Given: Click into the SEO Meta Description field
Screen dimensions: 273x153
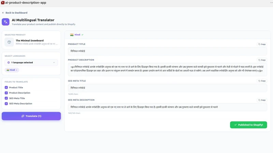Looking at the screenshot, I should tap(167, 107).
